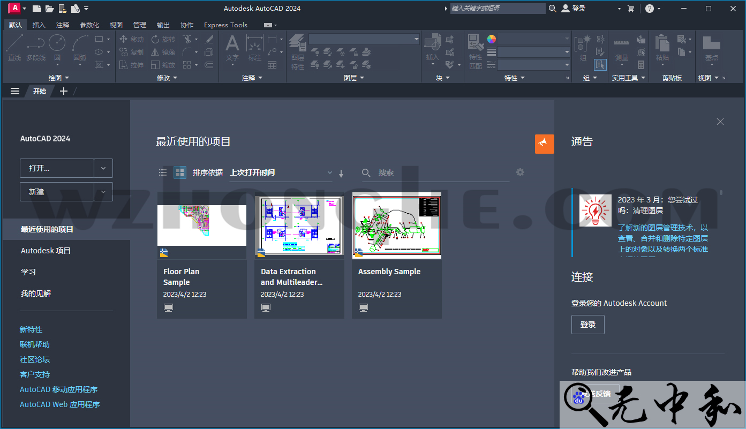Open the 新建 (New) dropdown arrow

pyautogui.click(x=103, y=191)
